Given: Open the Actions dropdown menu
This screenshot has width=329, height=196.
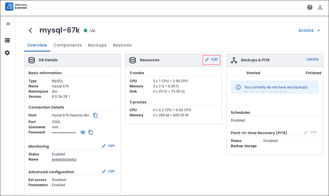Looking at the screenshot, I should [309, 31].
